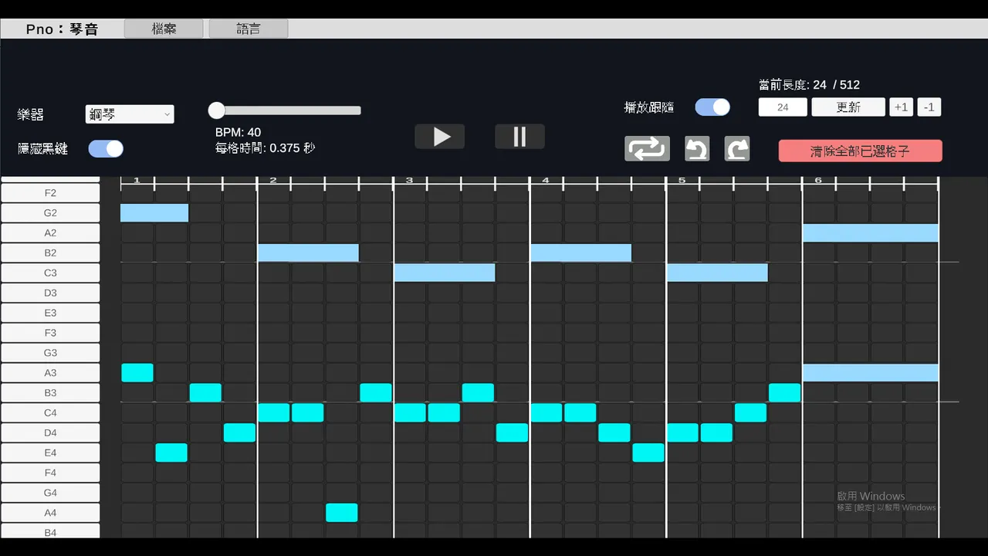This screenshot has width=988, height=556.
Task: Click the D3 piano key label
Action: [x=50, y=293]
